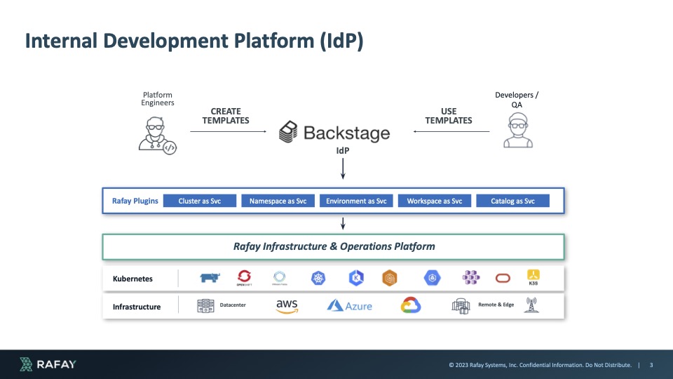Viewport: 673px width, 379px height.
Task: Click the Rancher cow logo icon
Action: 210,278
